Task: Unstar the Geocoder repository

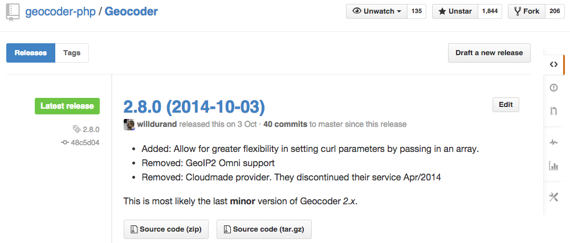Action: tap(455, 11)
